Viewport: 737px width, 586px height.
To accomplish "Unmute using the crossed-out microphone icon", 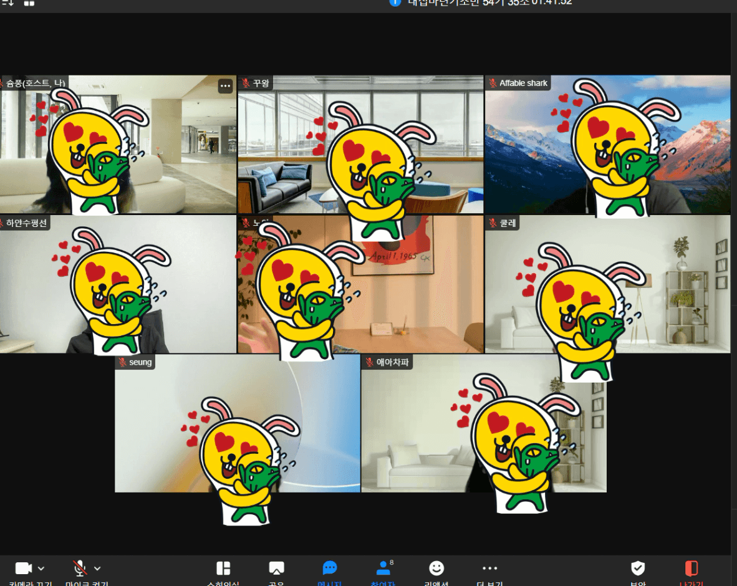I will click(80, 568).
